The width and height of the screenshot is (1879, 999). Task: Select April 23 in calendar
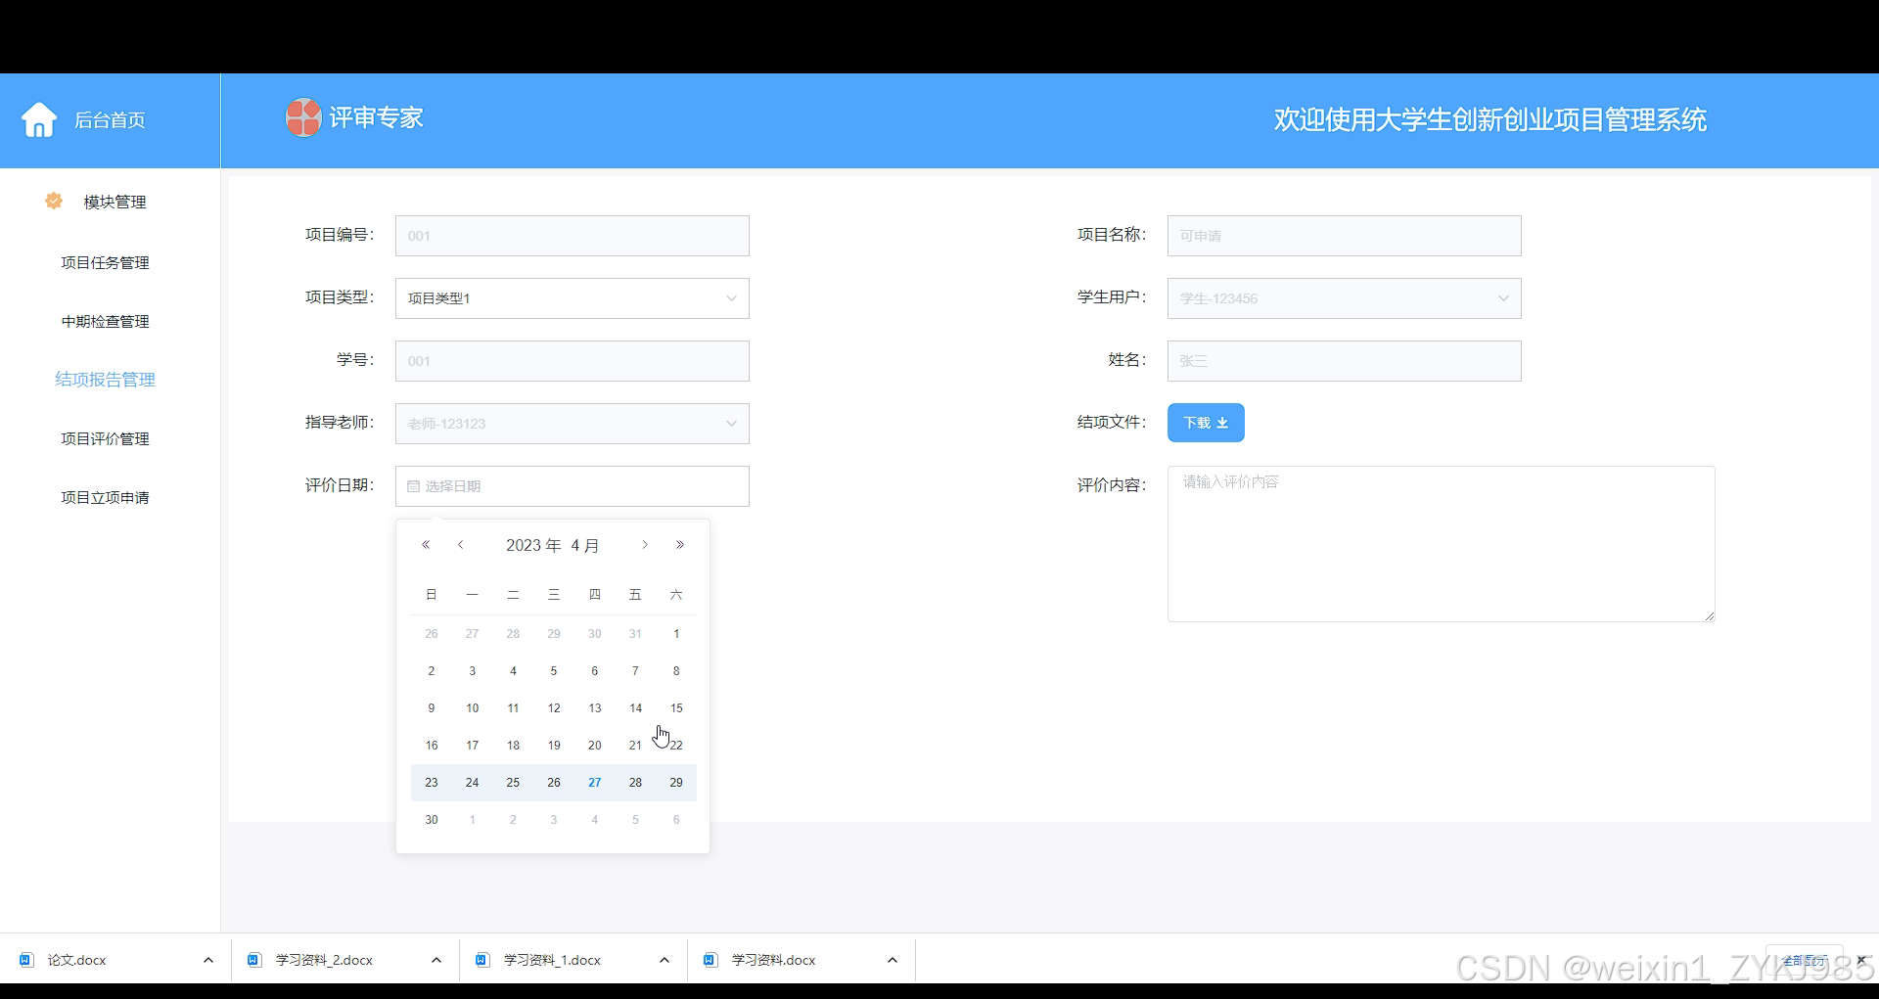[x=432, y=783]
